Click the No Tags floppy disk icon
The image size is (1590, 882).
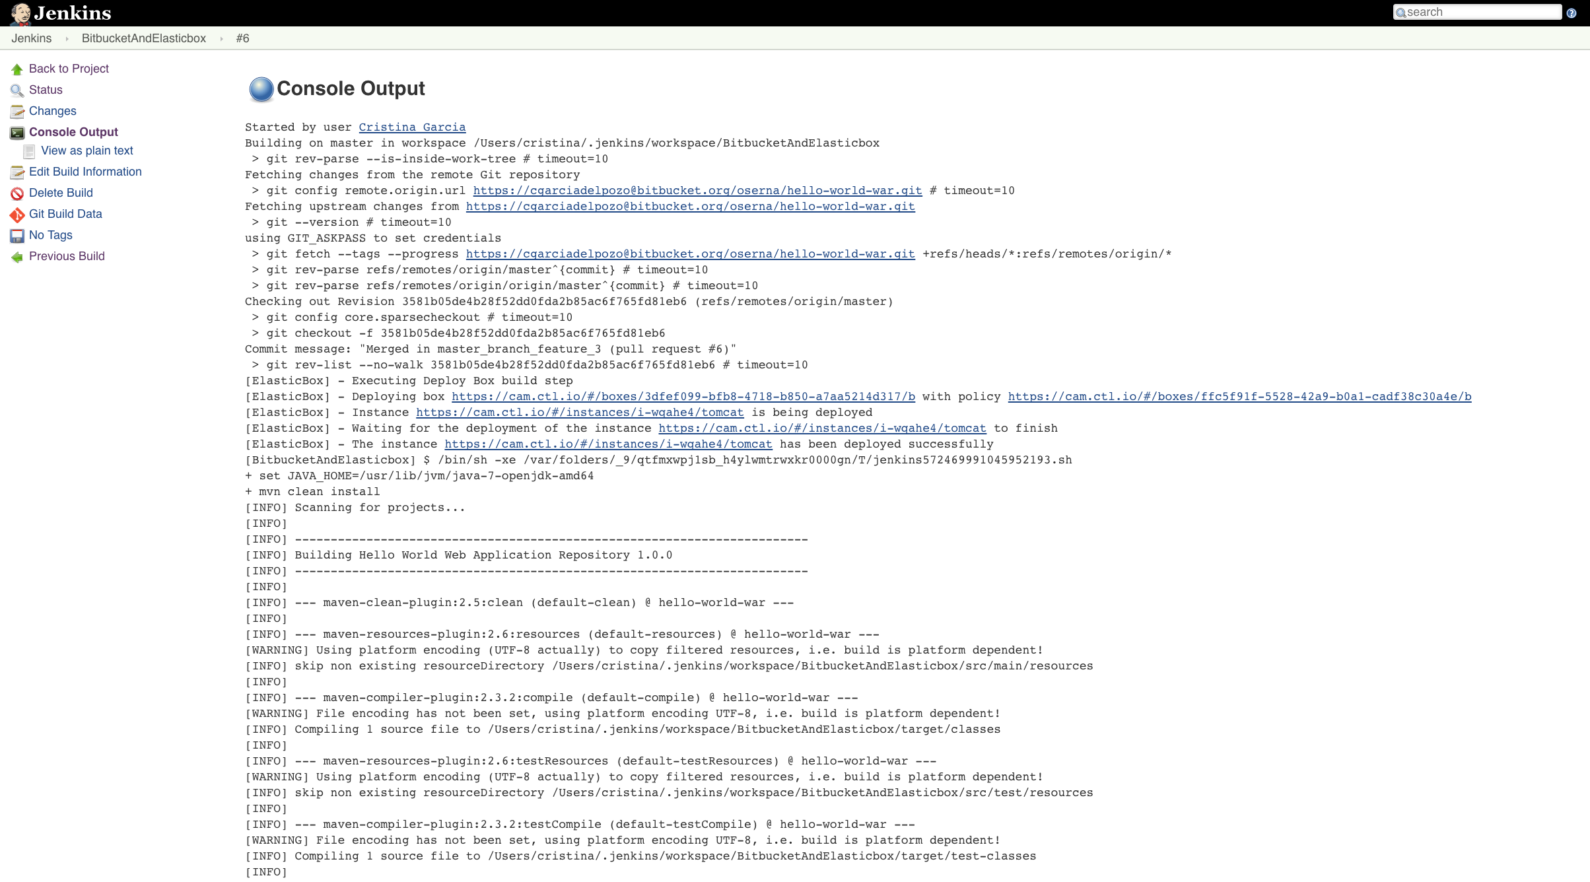click(17, 236)
